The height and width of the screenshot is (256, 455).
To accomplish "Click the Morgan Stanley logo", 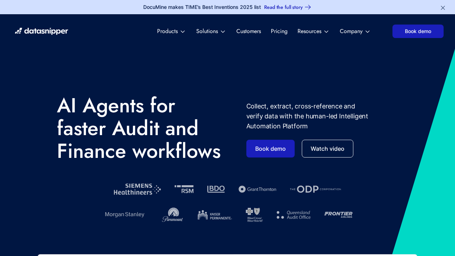I will (x=124, y=214).
